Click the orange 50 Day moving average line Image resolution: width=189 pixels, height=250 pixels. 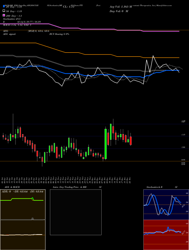point(90,55)
